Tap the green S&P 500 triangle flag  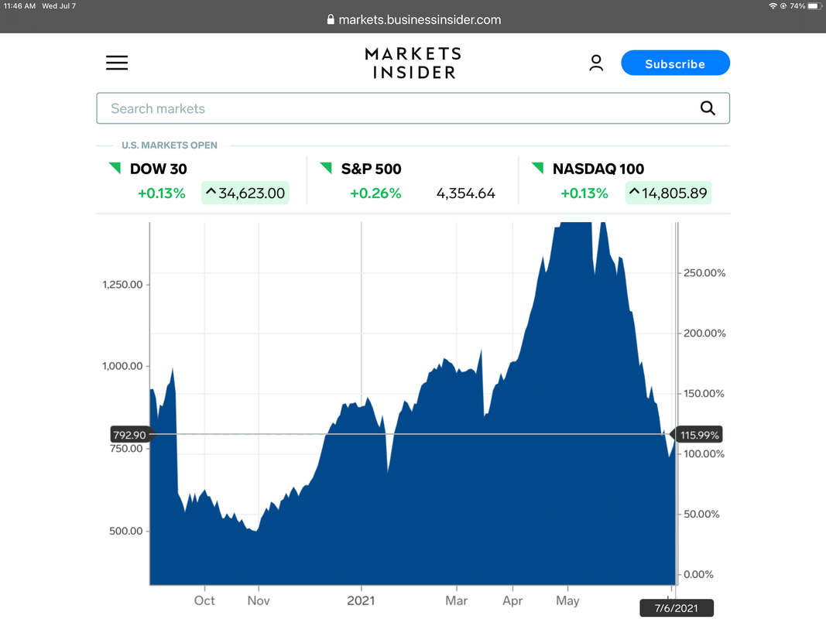click(x=326, y=168)
